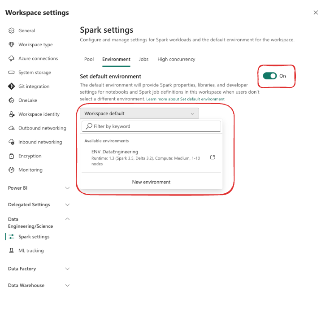330x313 pixels.
Task: Switch to the Pool tab
Action: 89,59
